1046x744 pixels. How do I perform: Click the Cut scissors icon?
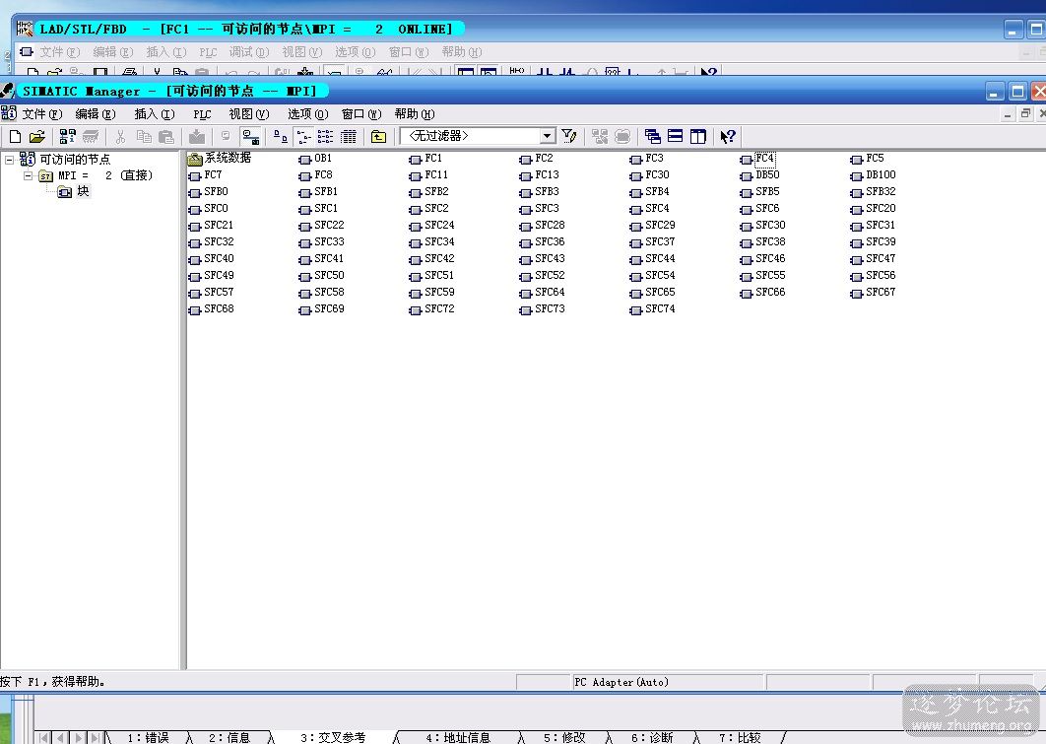[120, 137]
